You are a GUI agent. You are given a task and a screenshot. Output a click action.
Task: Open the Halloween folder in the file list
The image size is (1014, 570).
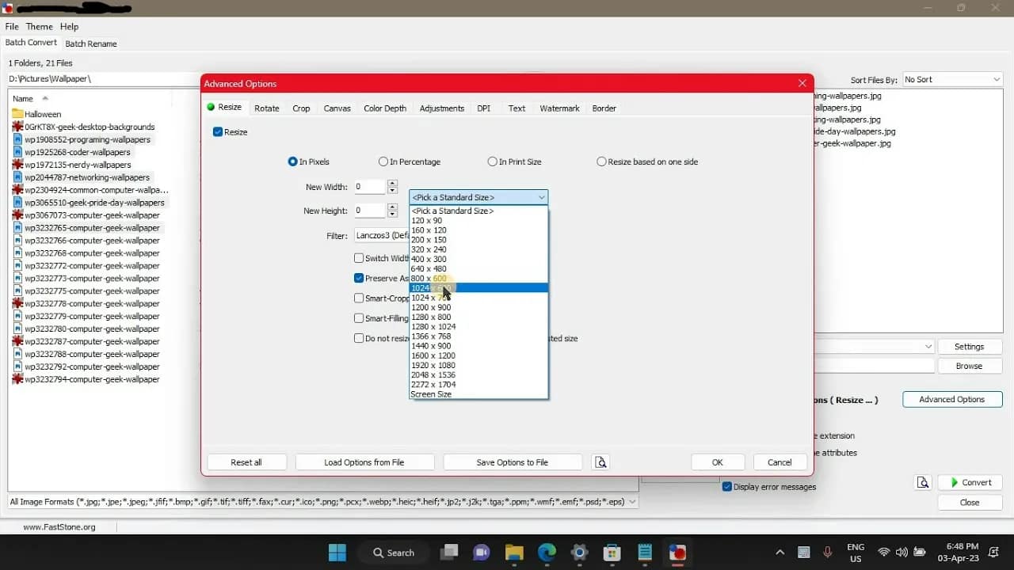tap(42, 113)
